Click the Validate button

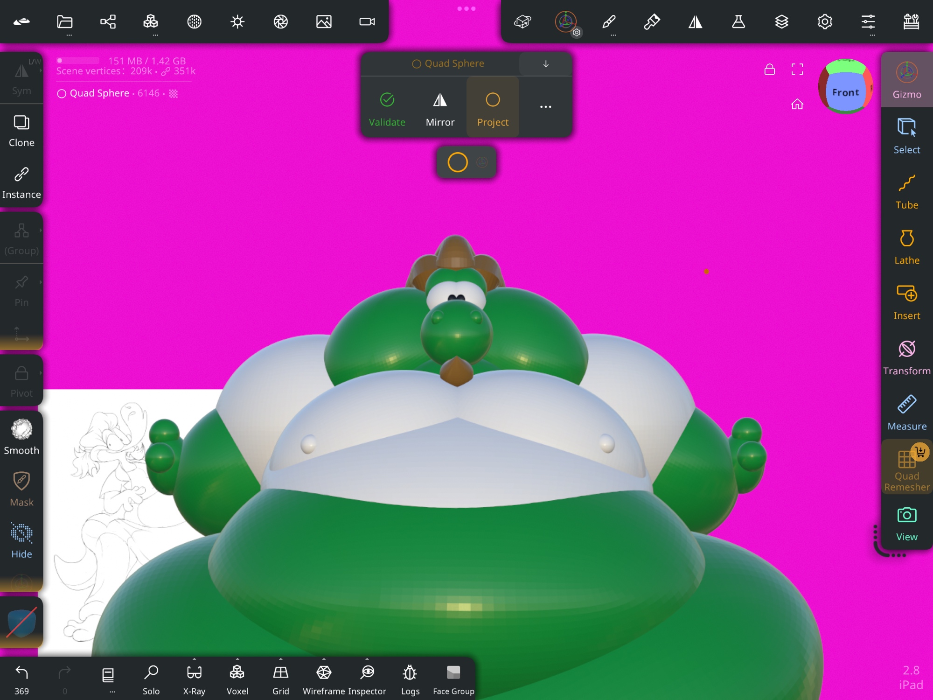387,109
